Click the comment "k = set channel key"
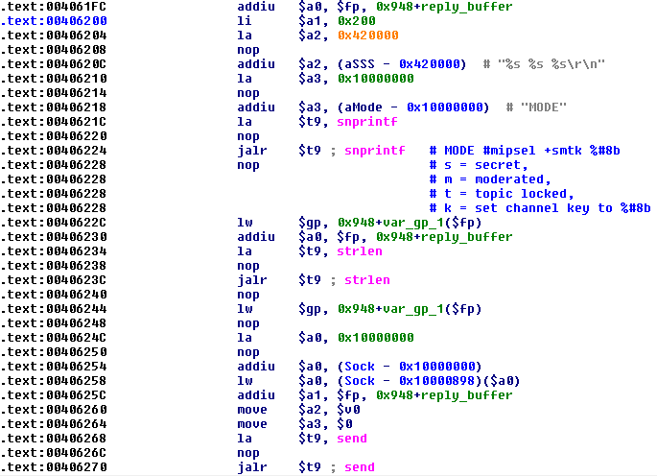657x476 pixels. tap(521, 208)
